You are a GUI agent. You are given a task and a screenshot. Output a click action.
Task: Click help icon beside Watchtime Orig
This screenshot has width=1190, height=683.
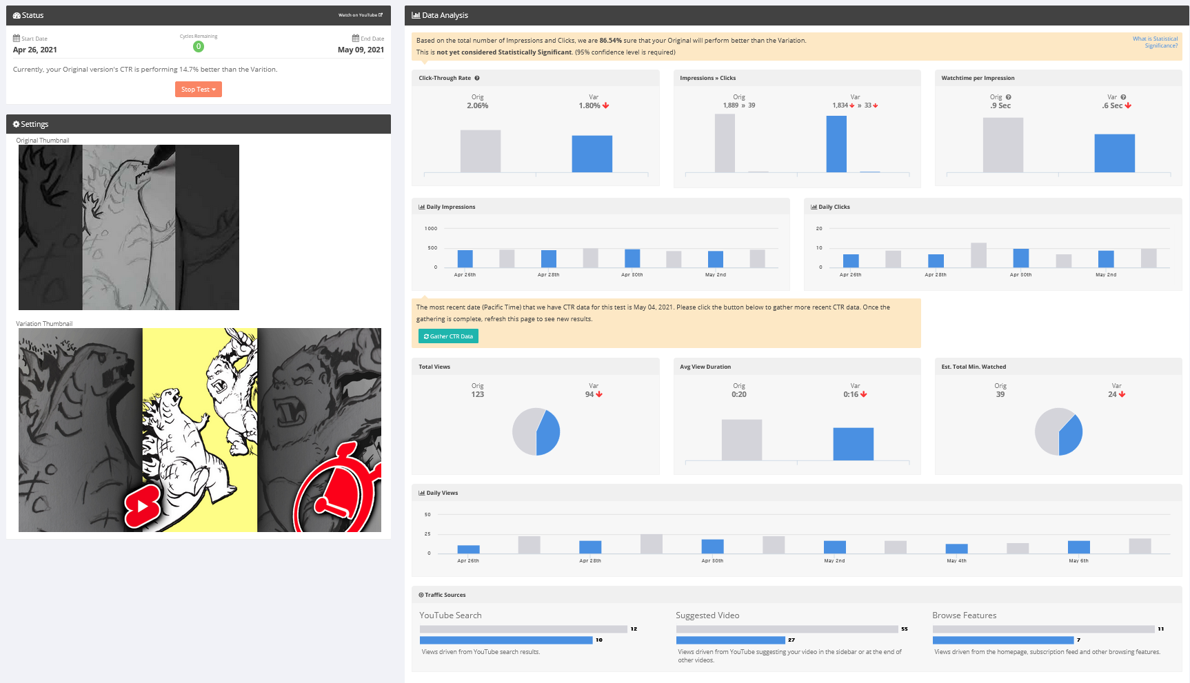tap(1008, 97)
